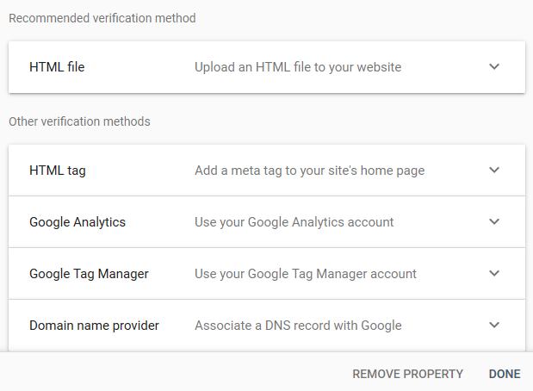Click the HTML tag method title
The height and width of the screenshot is (391, 533).
[57, 171]
